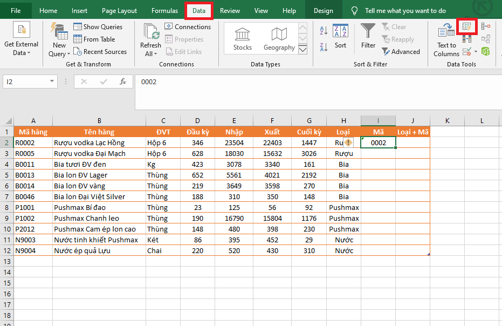
Task: Click the Insert Function fx icon
Action: coord(123,82)
